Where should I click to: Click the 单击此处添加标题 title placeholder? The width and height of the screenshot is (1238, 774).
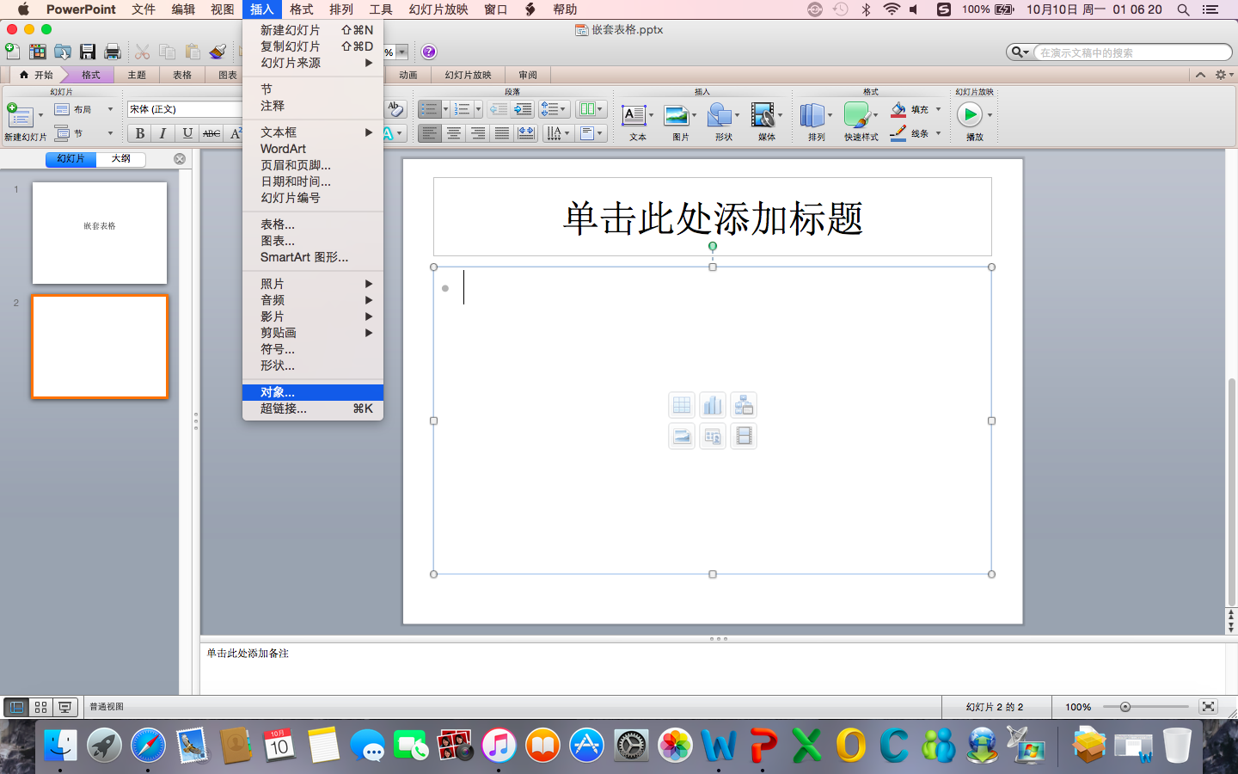click(713, 218)
